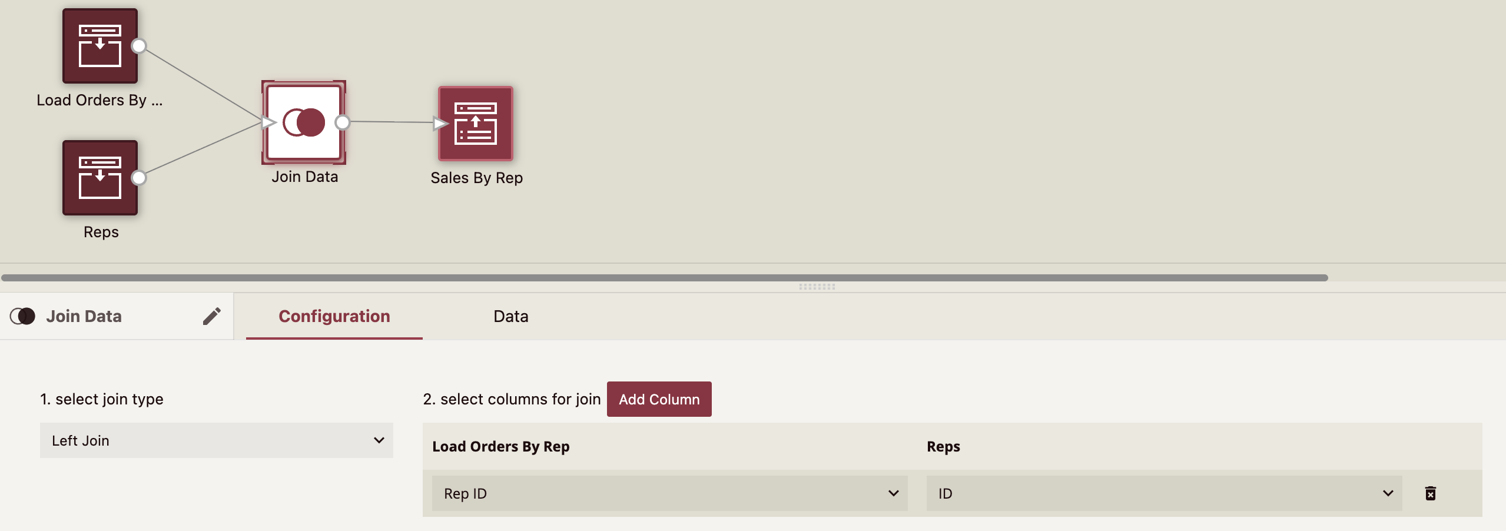
Task: Click the join icon beside Join Data title
Action: 22,316
